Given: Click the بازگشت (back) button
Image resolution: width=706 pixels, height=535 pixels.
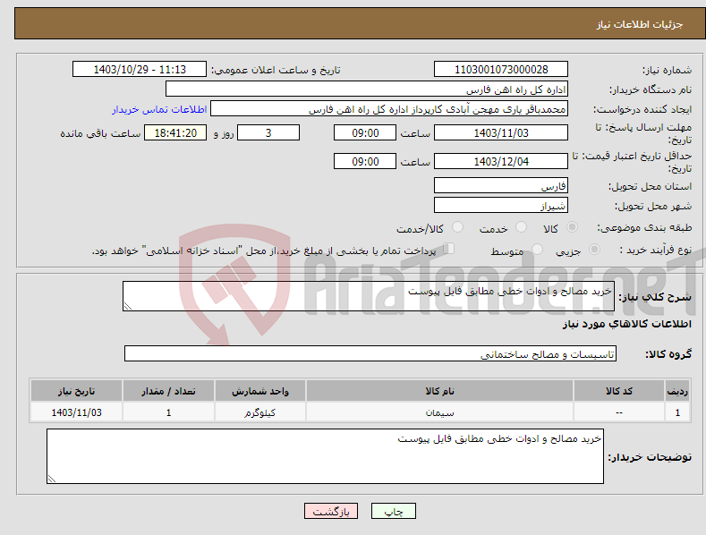Looking at the screenshot, I should [x=331, y=511].
